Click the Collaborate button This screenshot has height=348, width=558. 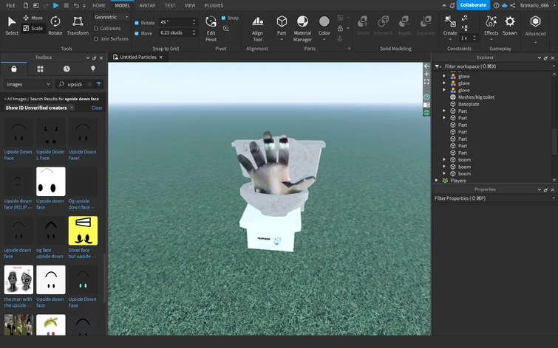[474, 5]
